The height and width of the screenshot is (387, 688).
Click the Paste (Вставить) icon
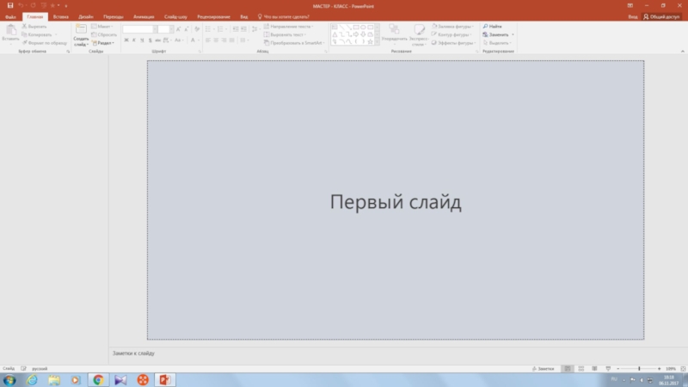pos(10,32)
